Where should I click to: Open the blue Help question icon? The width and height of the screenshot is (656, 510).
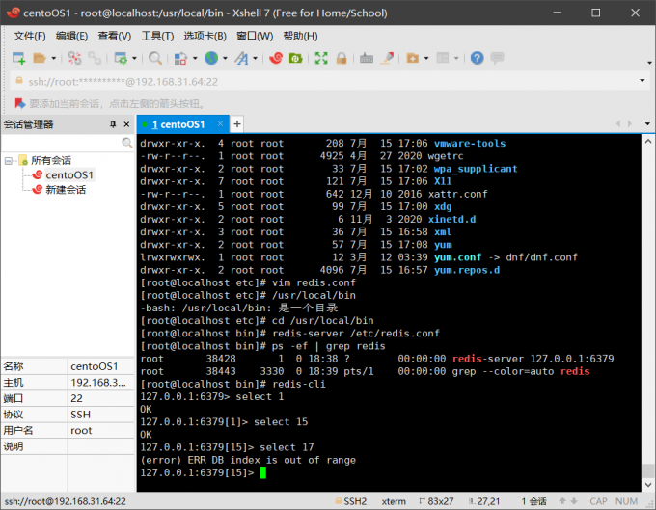(477, 58)
